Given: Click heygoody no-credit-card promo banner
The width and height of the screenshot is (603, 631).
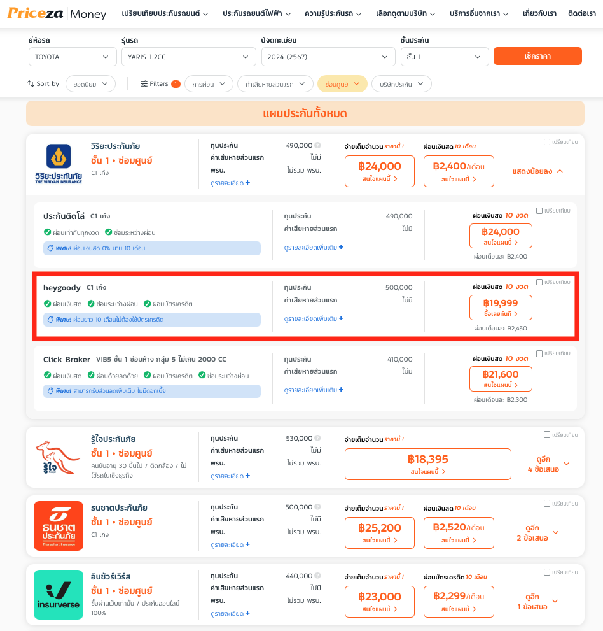Looking at the screenshot, I should 152,320.
